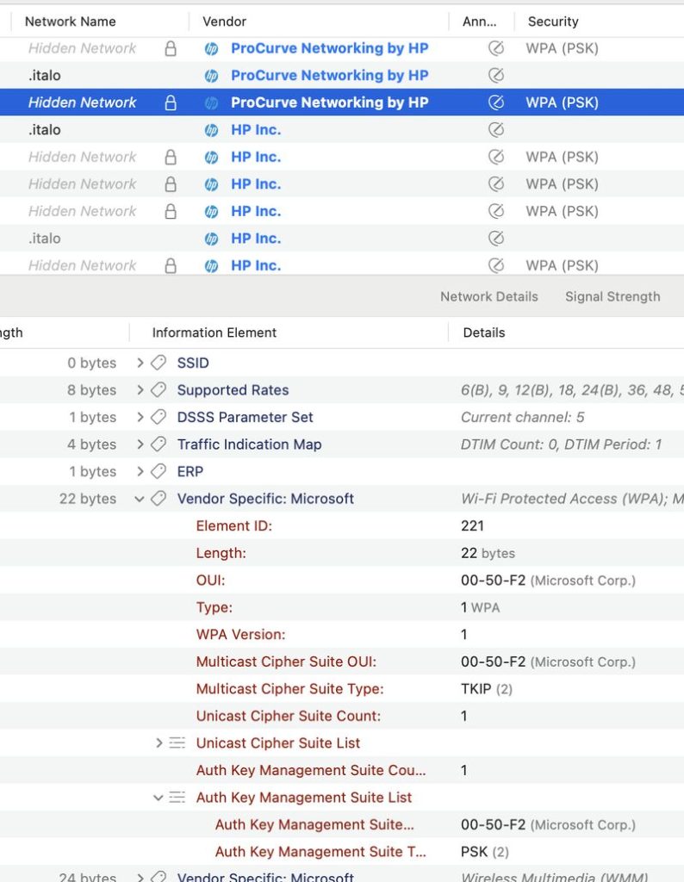Click the HP logo in the .italo ProCurve row
The height and width of the screenshot is (882, 684).
coord(212,76)
